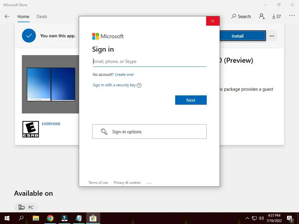
Task: Open the dialog footer ellipsis menu
Action: click(149, 183)
